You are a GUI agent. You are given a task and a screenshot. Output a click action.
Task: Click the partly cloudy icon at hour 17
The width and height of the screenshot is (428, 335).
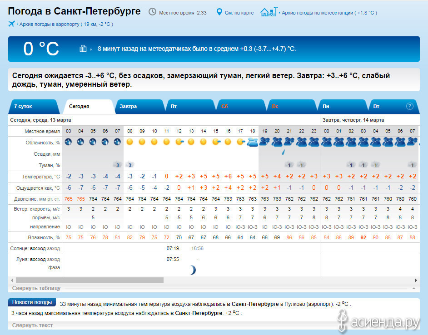tap(241, 142)
